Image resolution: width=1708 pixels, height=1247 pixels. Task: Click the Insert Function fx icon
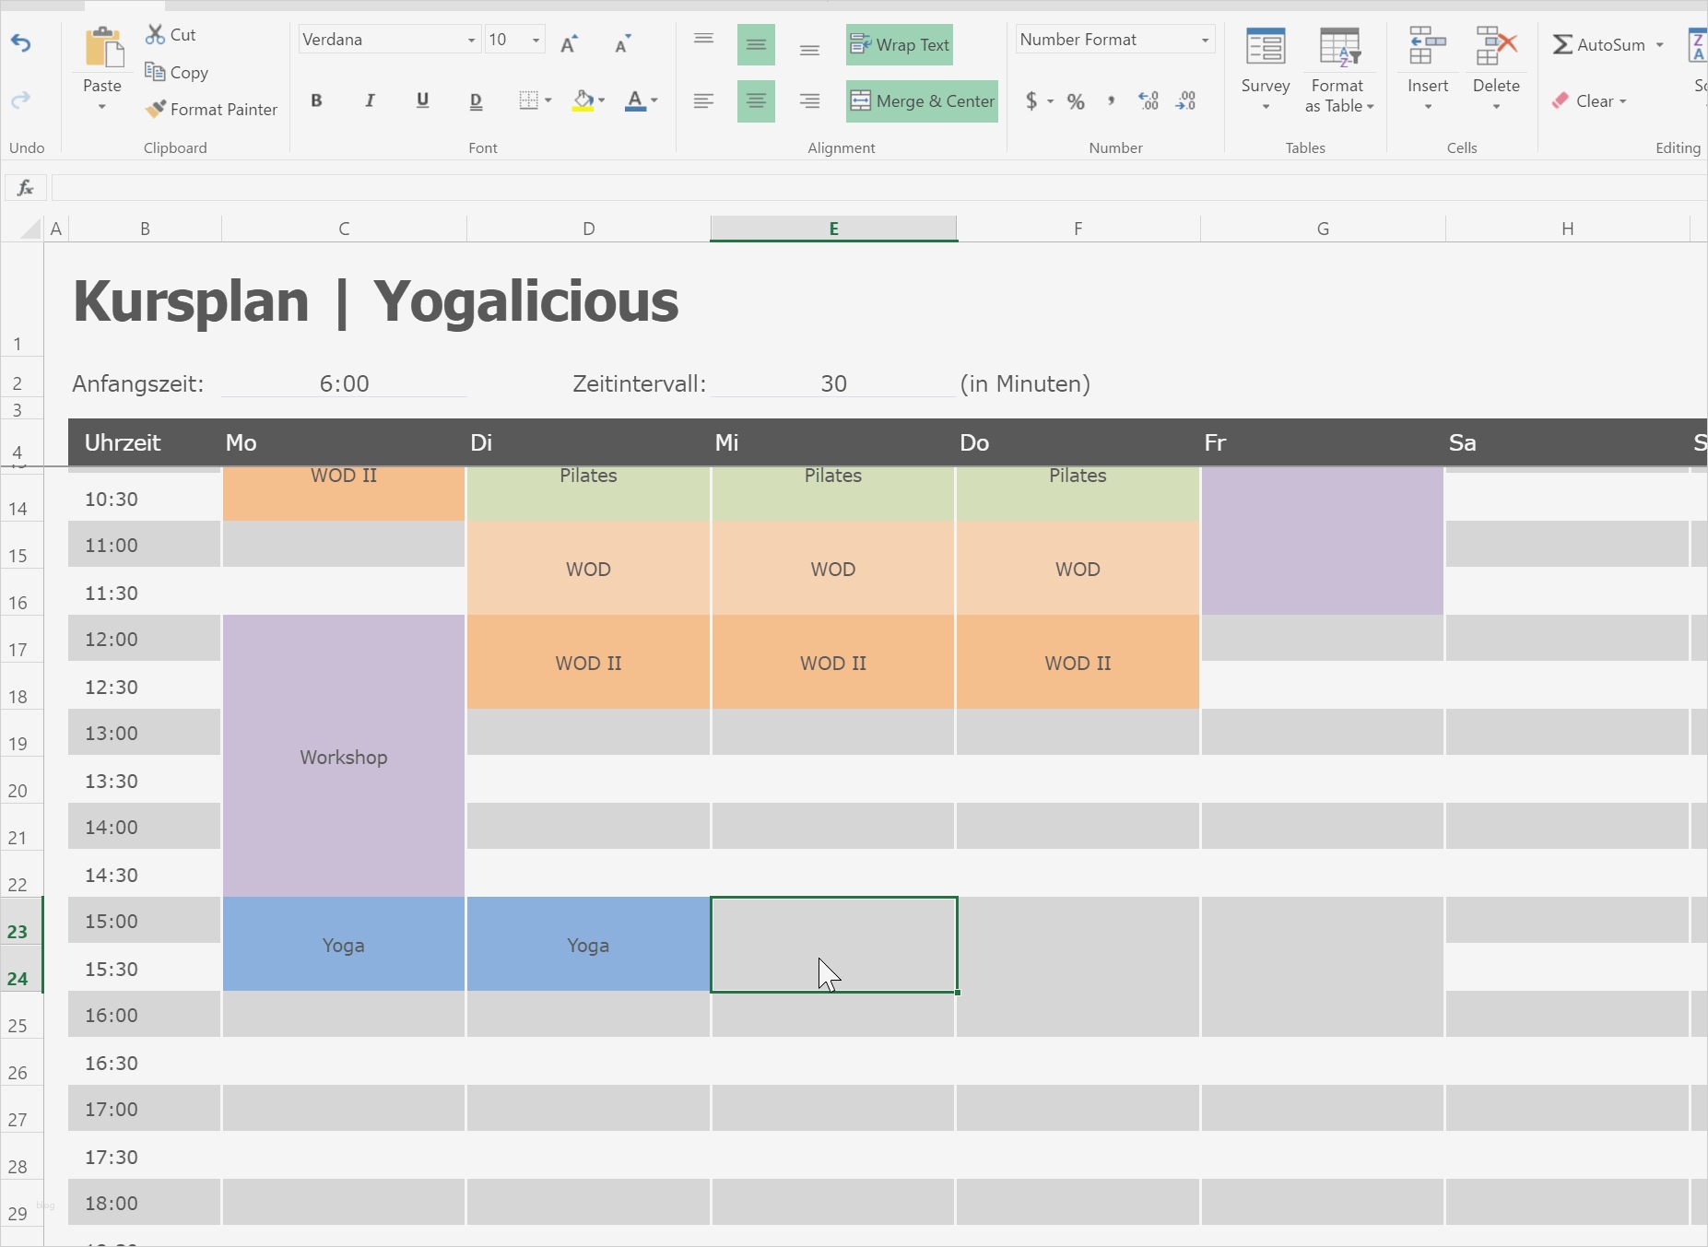point(25,188)
